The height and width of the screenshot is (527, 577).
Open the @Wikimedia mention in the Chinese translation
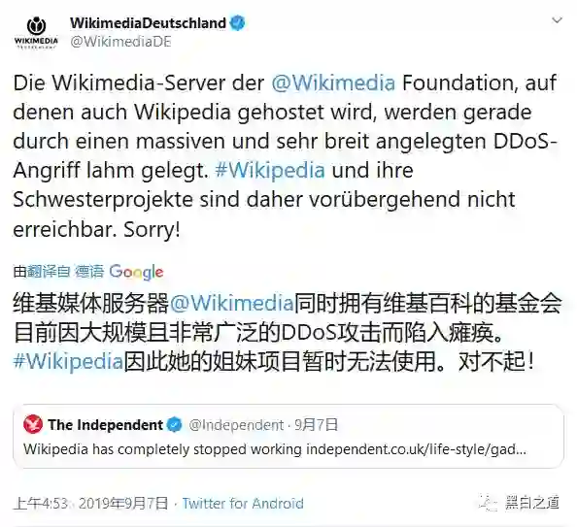point(231,304)
